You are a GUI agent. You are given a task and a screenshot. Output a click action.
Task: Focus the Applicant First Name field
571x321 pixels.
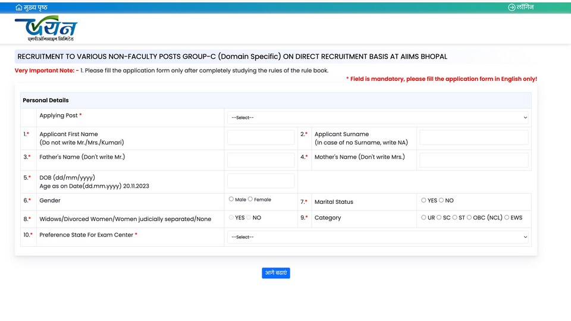261,137
